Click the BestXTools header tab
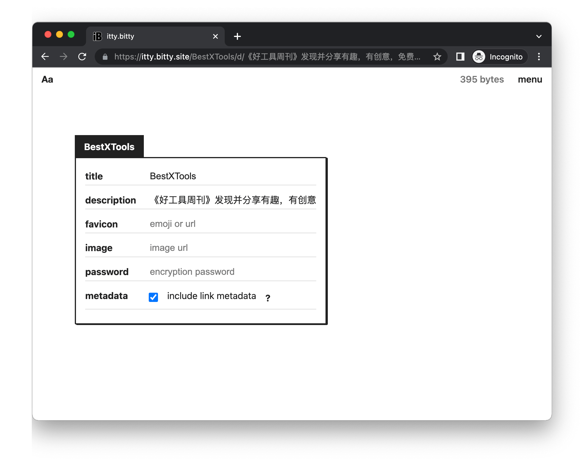The image size is (584, 463). point(109,147)
